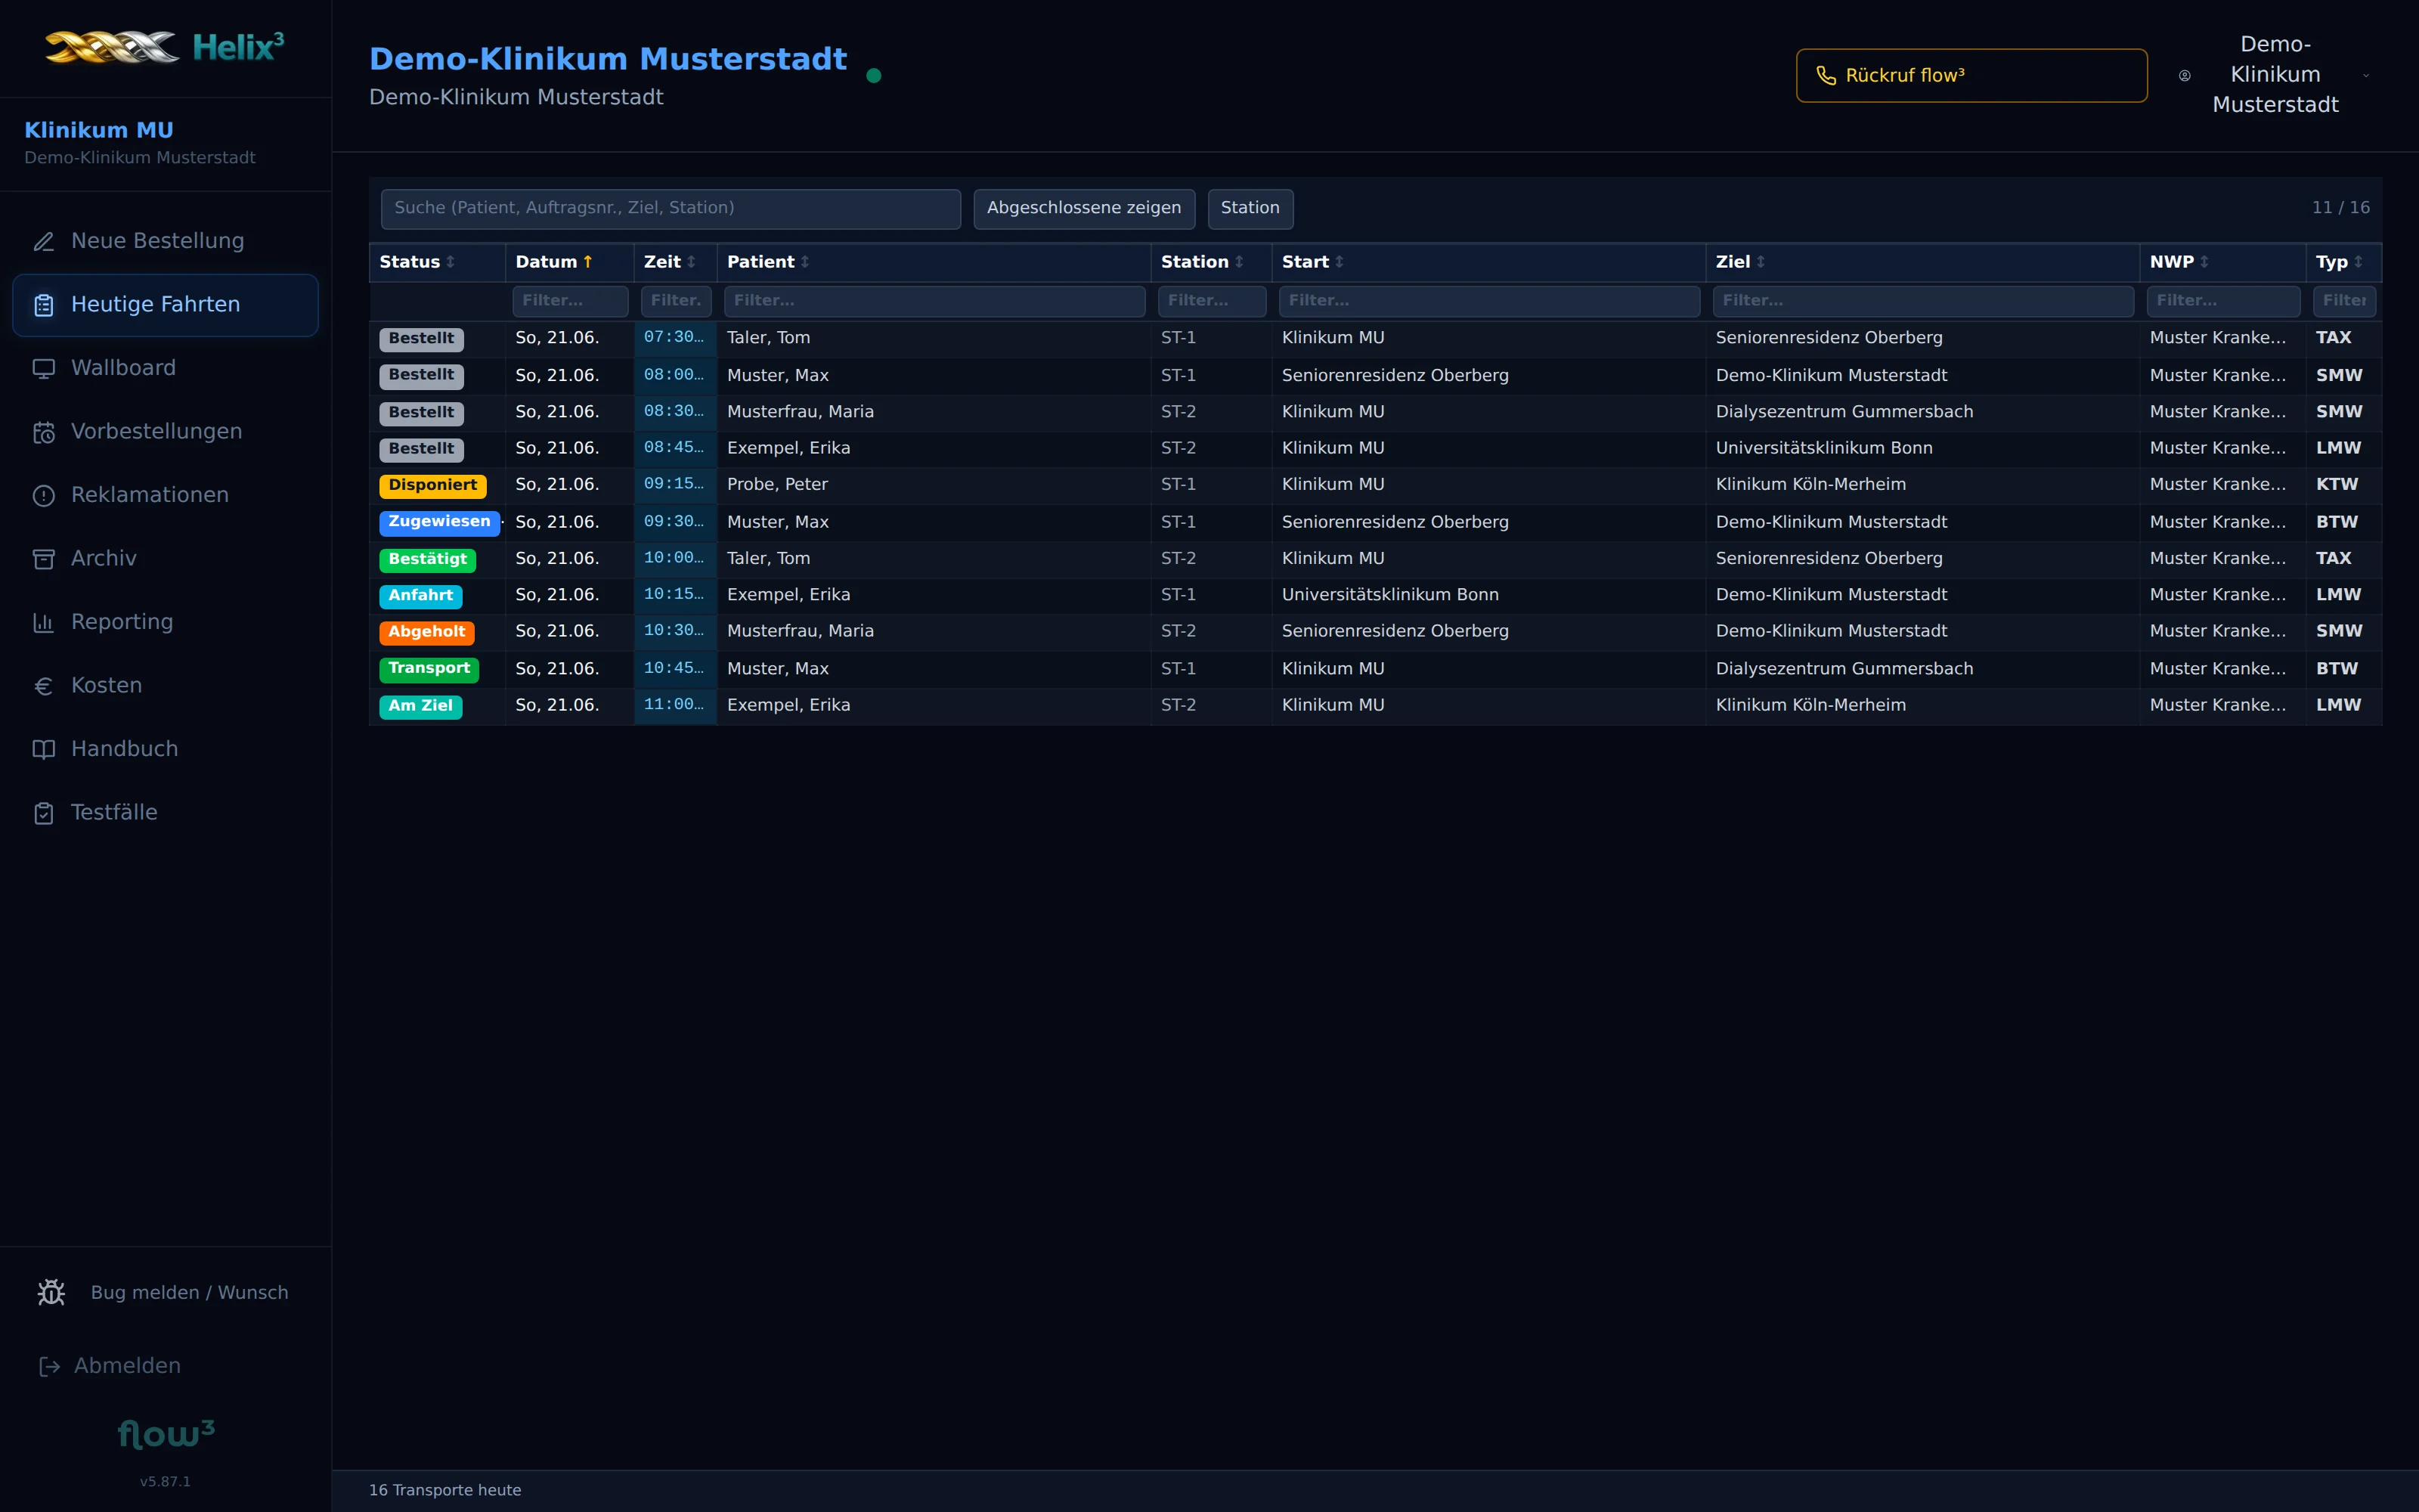Sort table by Status column

[417, 262]
